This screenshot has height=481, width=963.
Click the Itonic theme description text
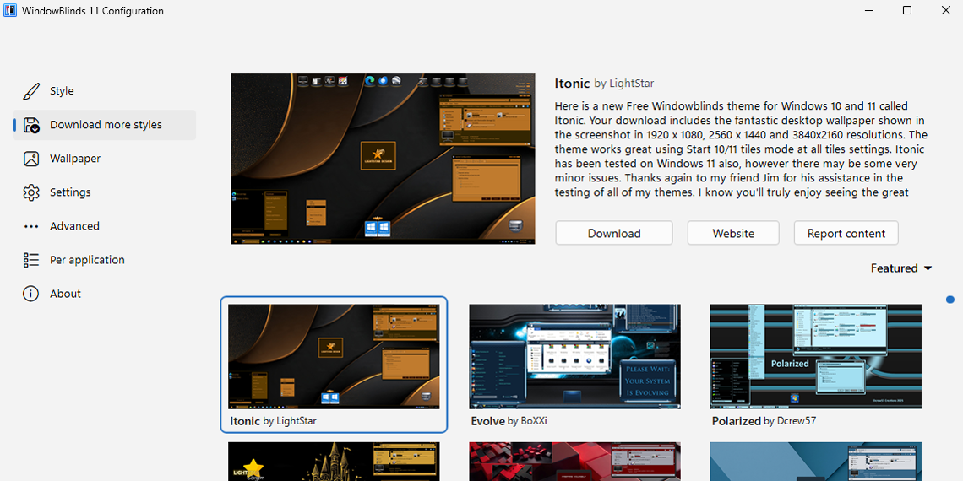(741, 149)
